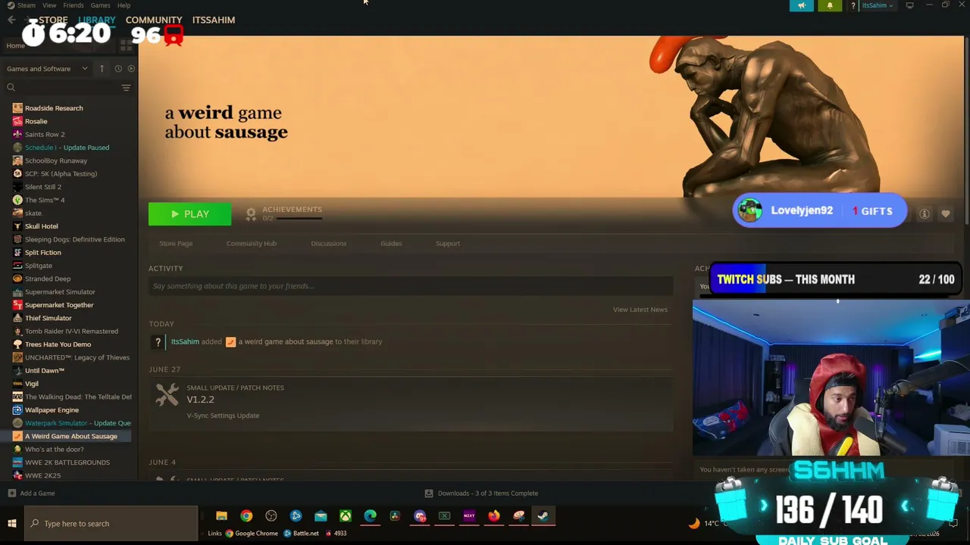Click View Latest News

point(640,310)
